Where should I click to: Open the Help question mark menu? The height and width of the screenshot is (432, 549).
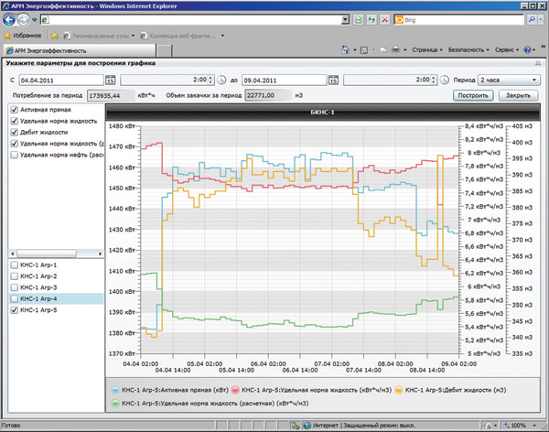[x=530, y=50]
